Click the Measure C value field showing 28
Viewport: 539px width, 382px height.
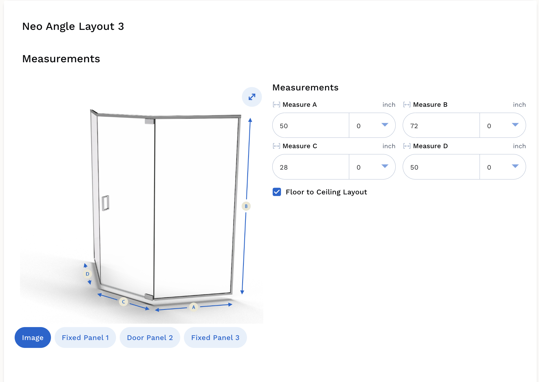[x=311, y=167]
